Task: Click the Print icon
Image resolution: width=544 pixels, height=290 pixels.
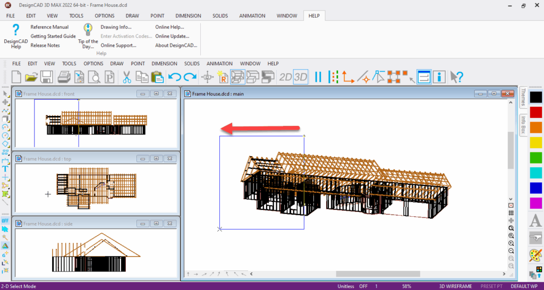Action: [64, 76]
